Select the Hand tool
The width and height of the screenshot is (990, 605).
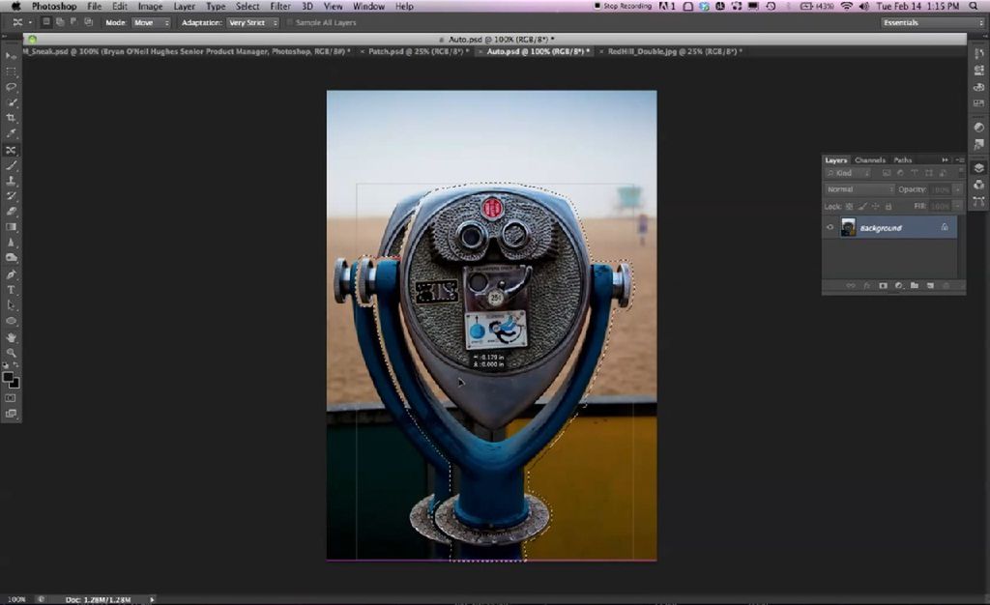point(11,337)
